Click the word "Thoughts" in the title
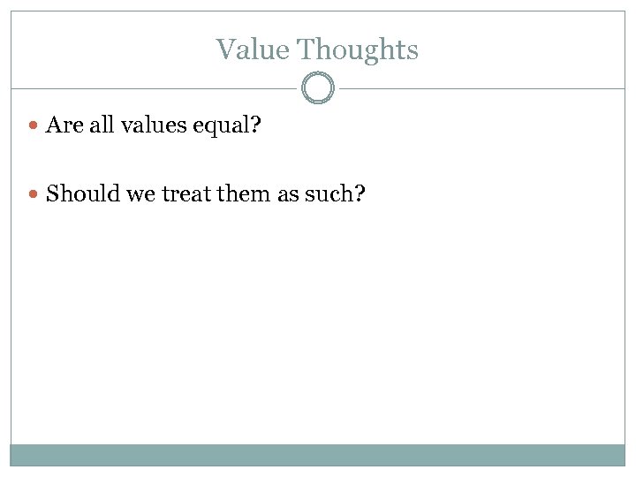This screenshot has width=636, height=477. click(358, 49)
